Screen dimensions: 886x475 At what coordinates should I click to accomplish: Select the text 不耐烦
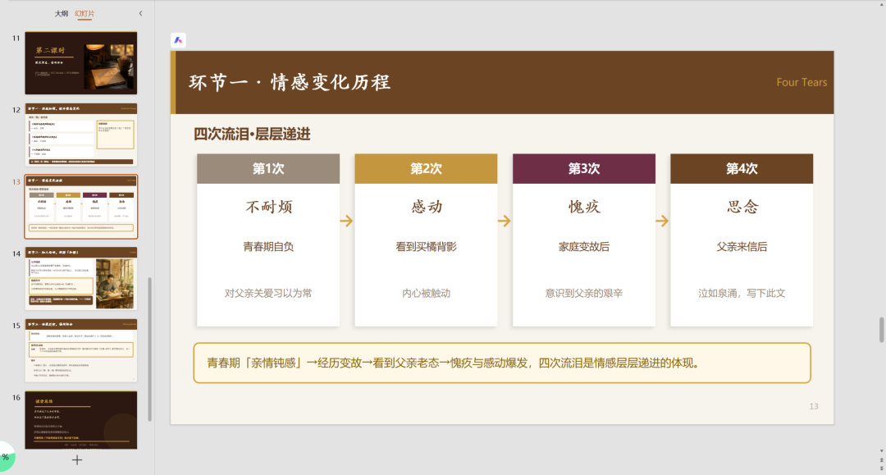tap(268, 208)
